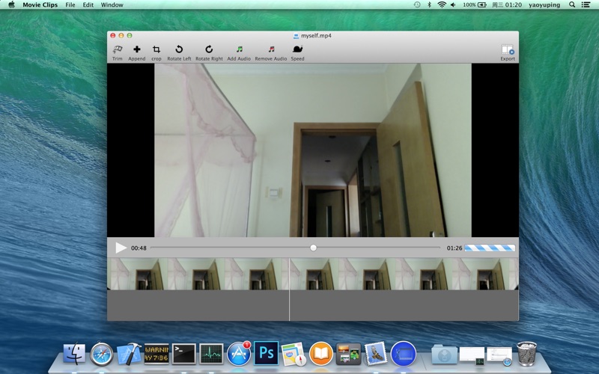Activate the crop tool
The image size is (599, 374).
coord(156,52)
